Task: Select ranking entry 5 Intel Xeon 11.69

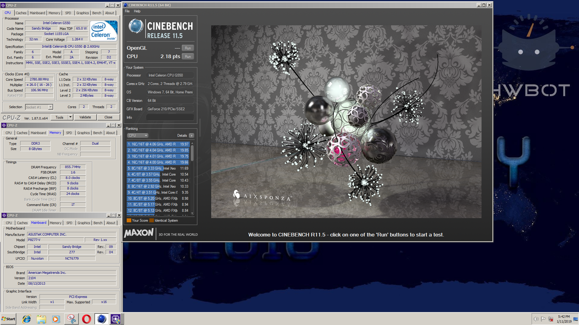Action: tap(158, 168)
